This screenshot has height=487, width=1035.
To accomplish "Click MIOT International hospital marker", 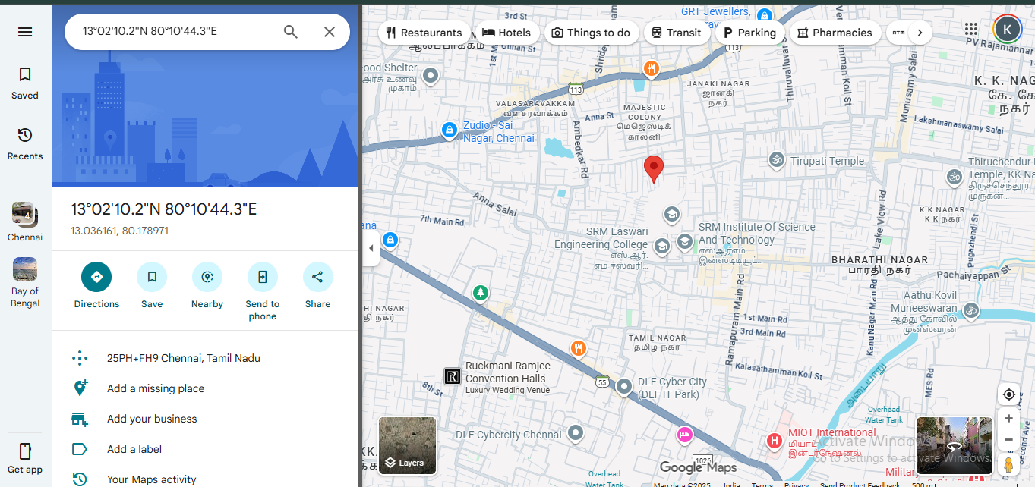I will pyautogui.click(x=774, y=441).
